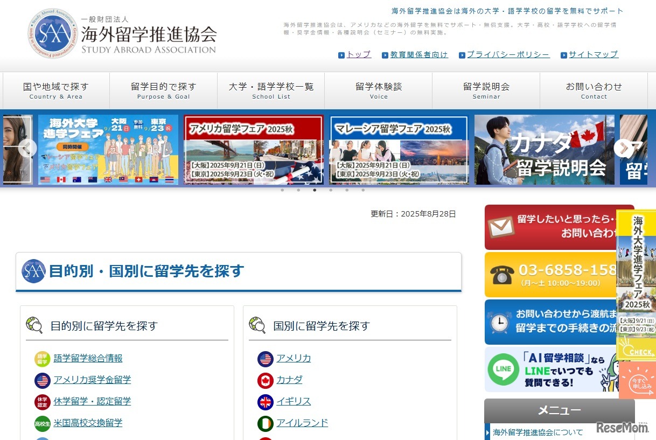Select the last carousel indicator dot
This screenshot has width=656, height=440.
click(x=363, y=190)
